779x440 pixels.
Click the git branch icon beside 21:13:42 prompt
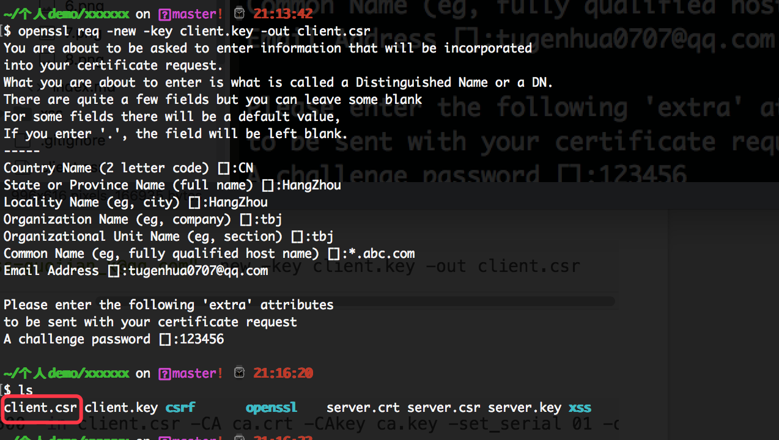point(164,13)
